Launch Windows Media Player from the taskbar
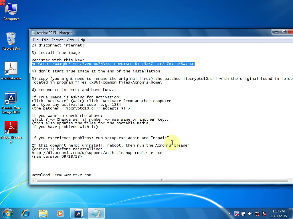Screen dimensions: 293x219 pos(60,213)
